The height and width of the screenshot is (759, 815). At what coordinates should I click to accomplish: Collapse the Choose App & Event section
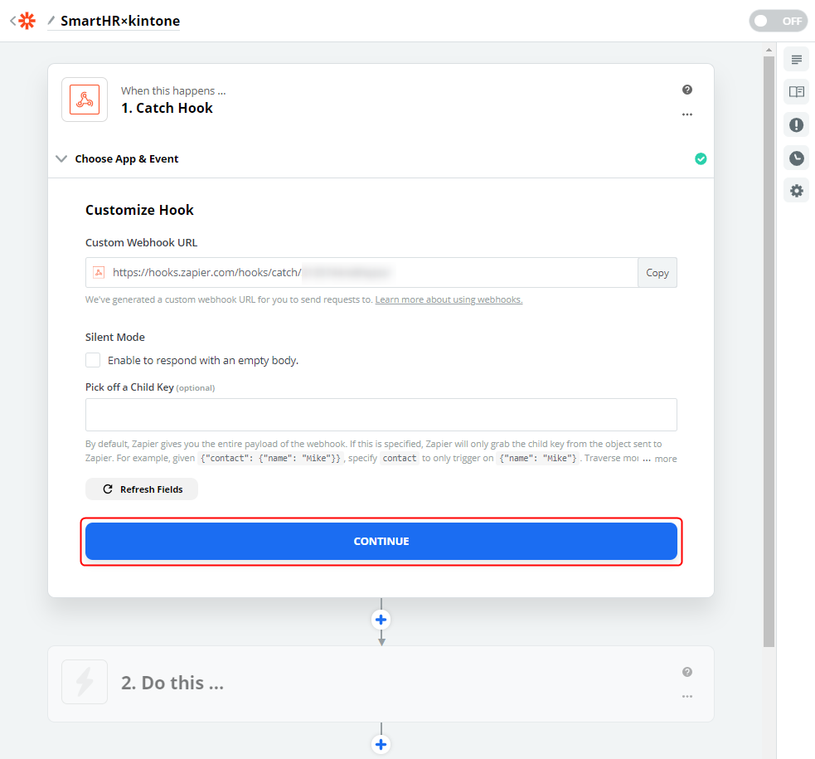point(61,158)
